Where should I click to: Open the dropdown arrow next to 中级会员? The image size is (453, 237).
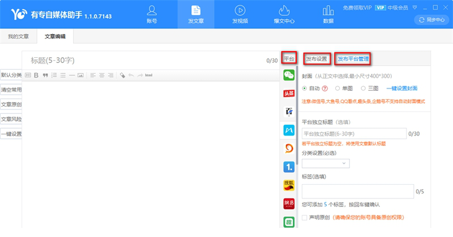tap(415, 7)
